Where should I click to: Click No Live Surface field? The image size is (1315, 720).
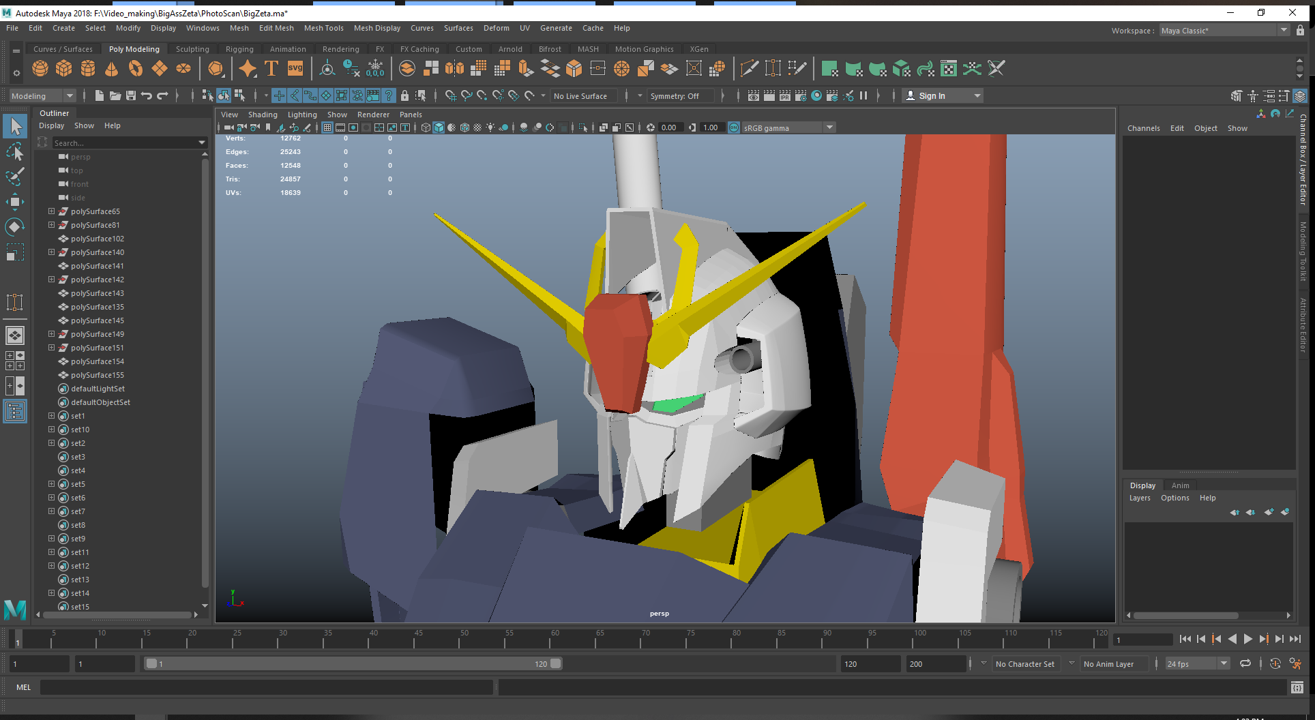(583, 96)
